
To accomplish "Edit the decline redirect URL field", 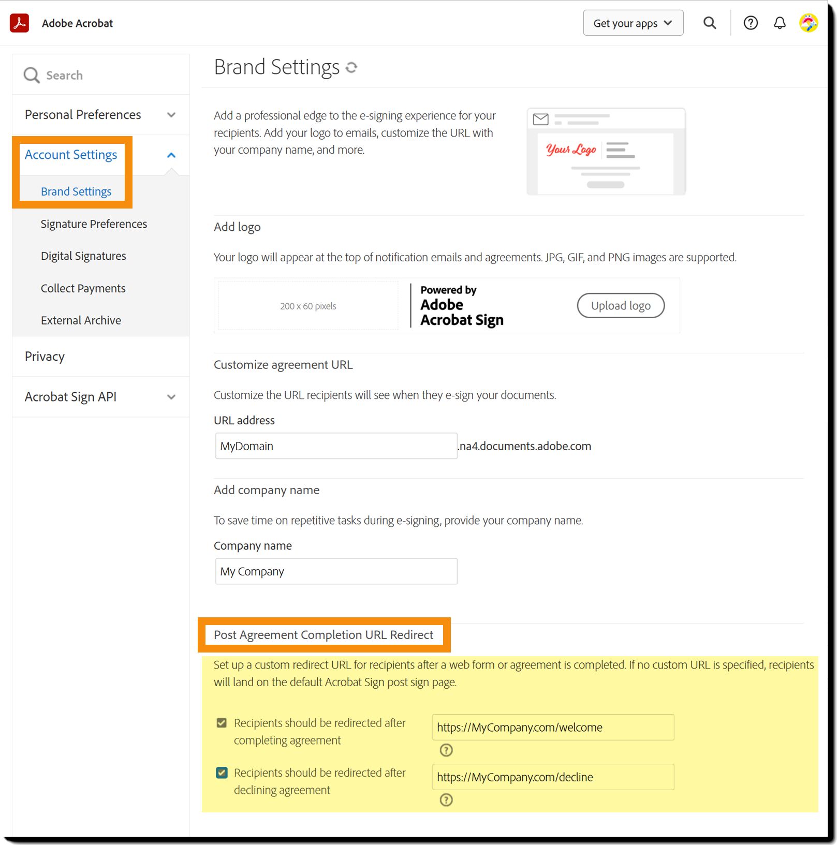I will pos(553,777).
